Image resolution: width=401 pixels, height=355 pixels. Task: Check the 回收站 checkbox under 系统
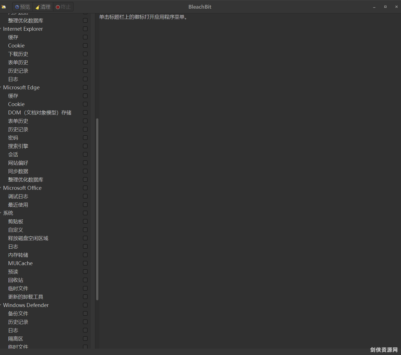click(x=85, y=280)
